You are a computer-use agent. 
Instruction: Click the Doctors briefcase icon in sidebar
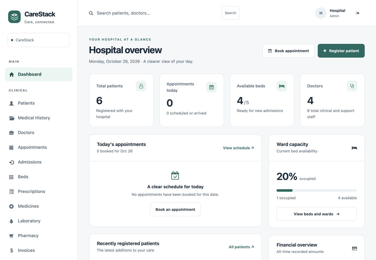(x=12, y=133)
